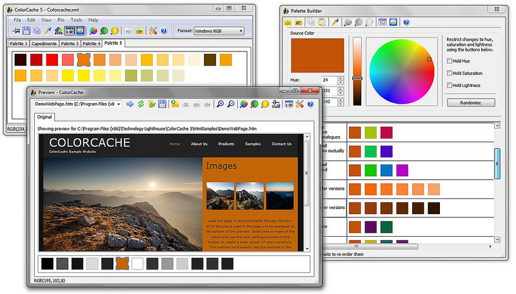Click the save floppy icon in Preview toolbar
Screen dimensions: 516x294
click(x=162, y=104)
